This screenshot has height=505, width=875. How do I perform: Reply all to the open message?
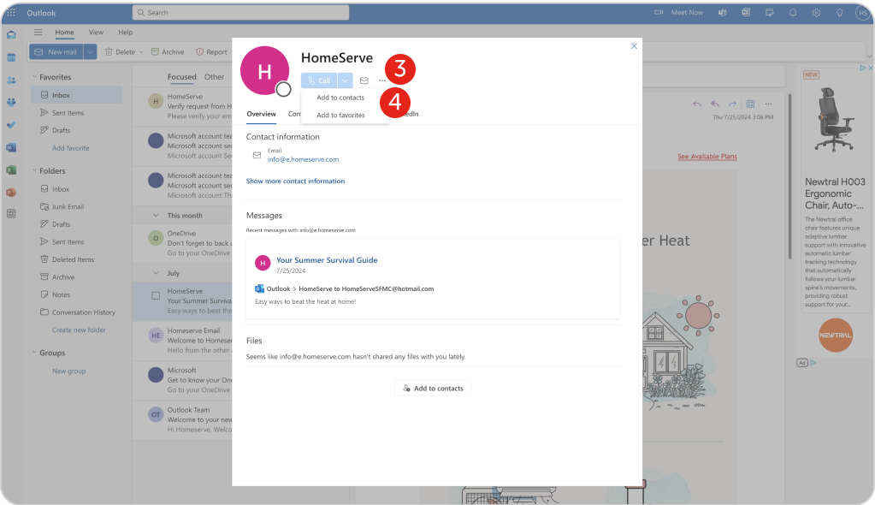pos(715,104)
